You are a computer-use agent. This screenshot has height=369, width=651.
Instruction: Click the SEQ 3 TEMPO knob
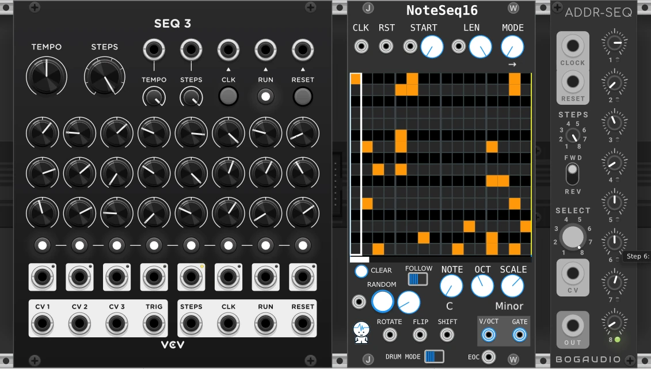(x=47, y=77)
